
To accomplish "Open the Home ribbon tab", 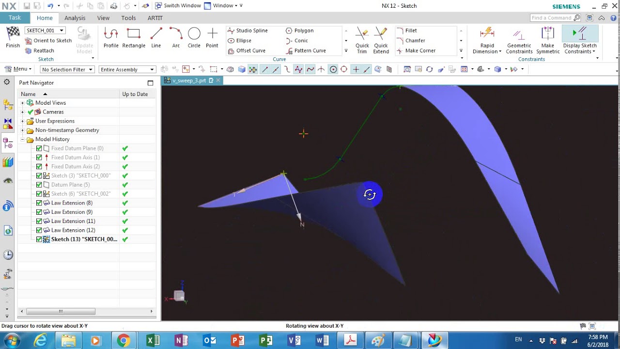I will [45, 18].
